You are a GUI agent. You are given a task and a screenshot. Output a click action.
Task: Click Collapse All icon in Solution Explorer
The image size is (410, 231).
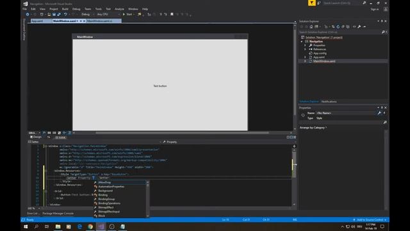[x=343, y=27]
